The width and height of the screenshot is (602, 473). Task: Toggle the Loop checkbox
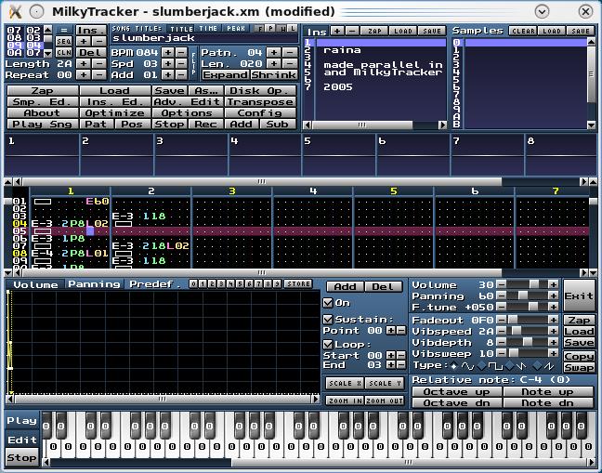pyautogui.click(x=328, y=344)
